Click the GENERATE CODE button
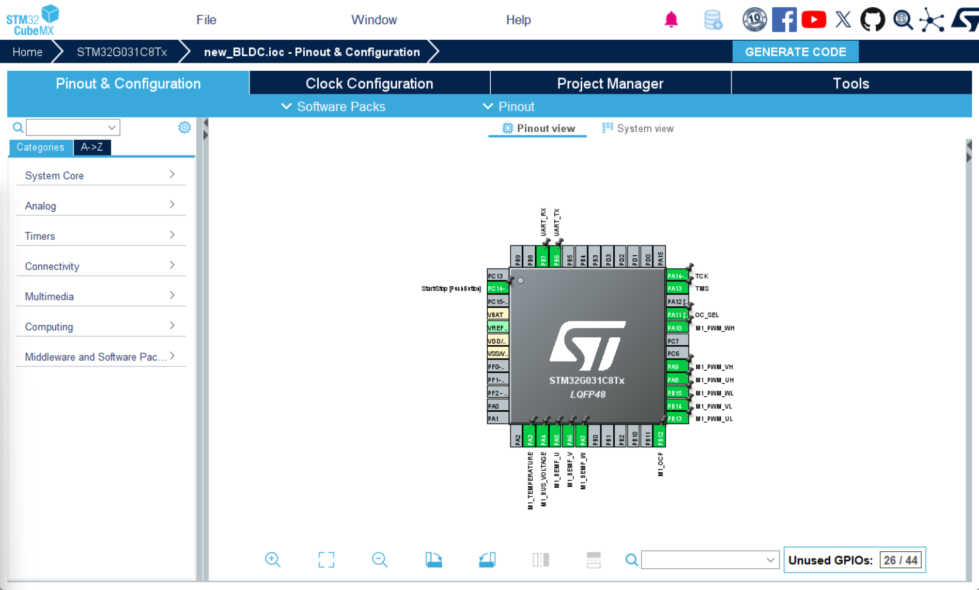 coord(795,52)
